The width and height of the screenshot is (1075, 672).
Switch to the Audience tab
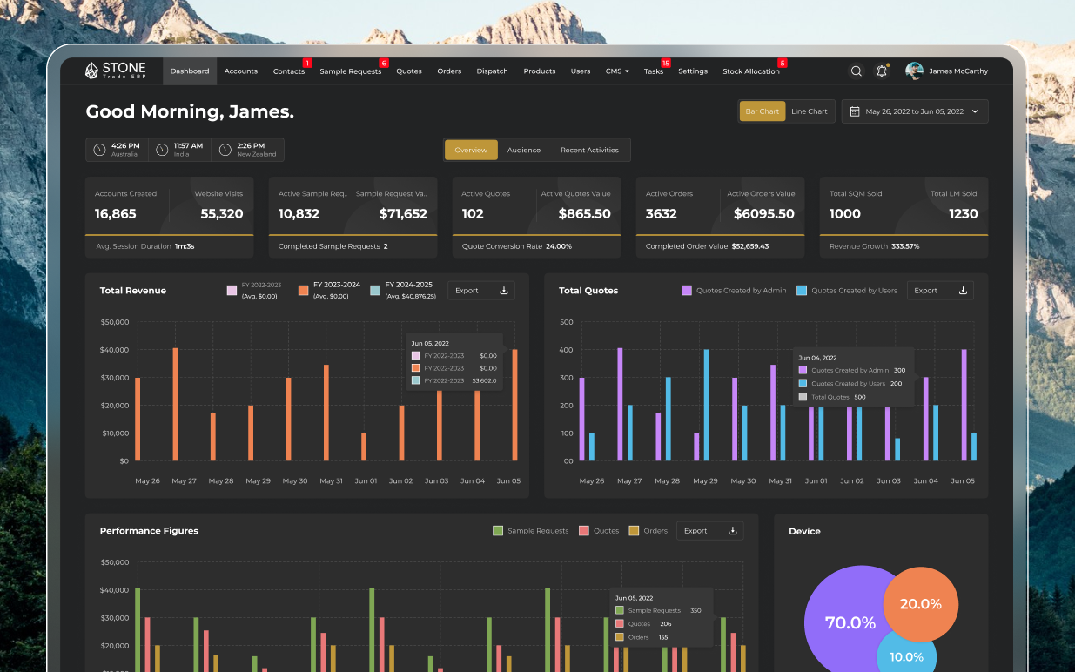point(524,150)
